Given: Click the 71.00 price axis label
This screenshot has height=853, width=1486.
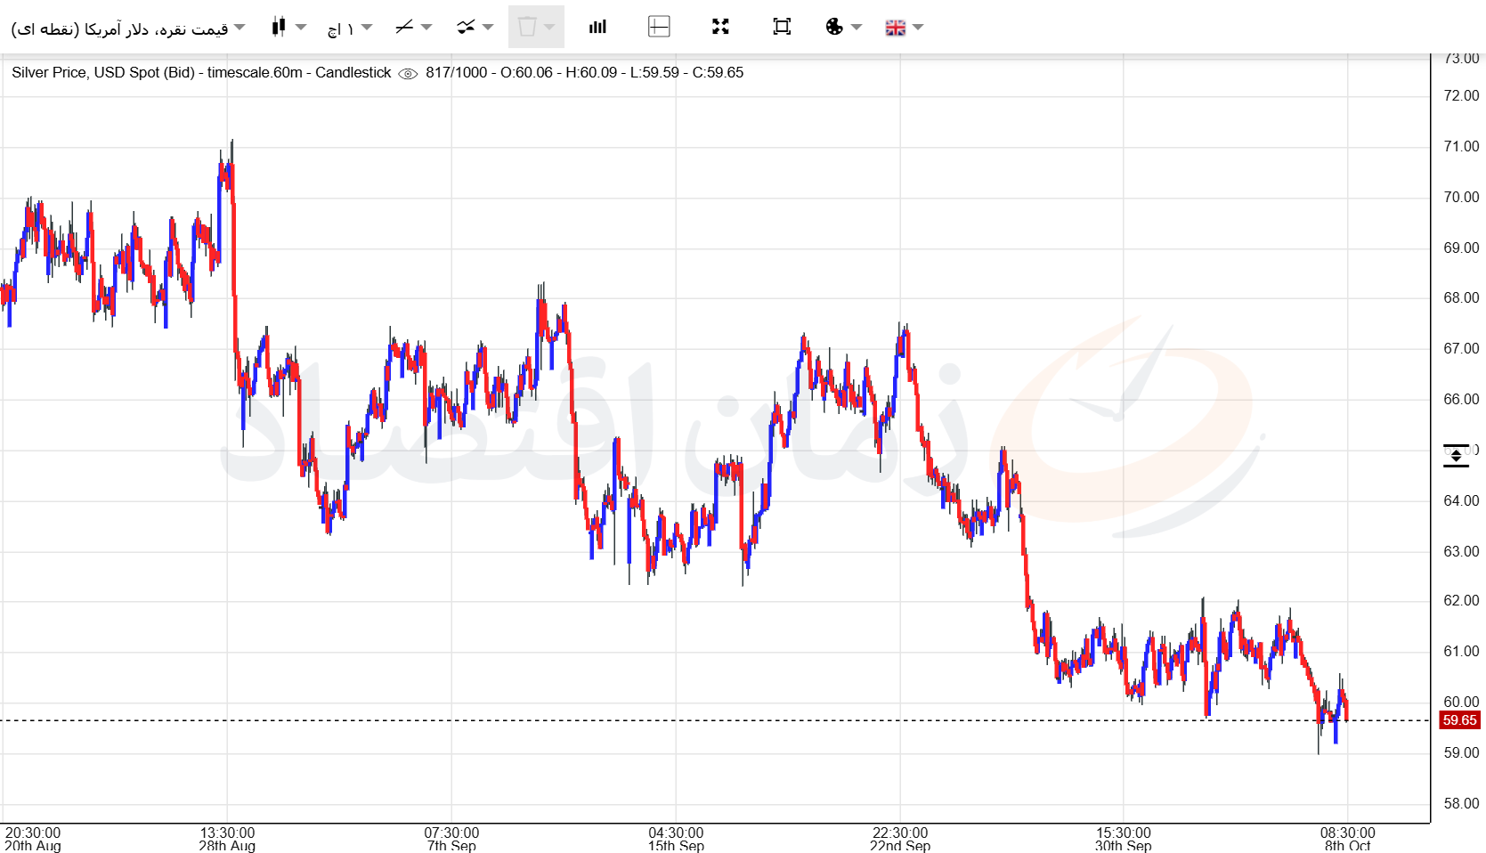Looking at the screenshot, I should point(1461,146).
